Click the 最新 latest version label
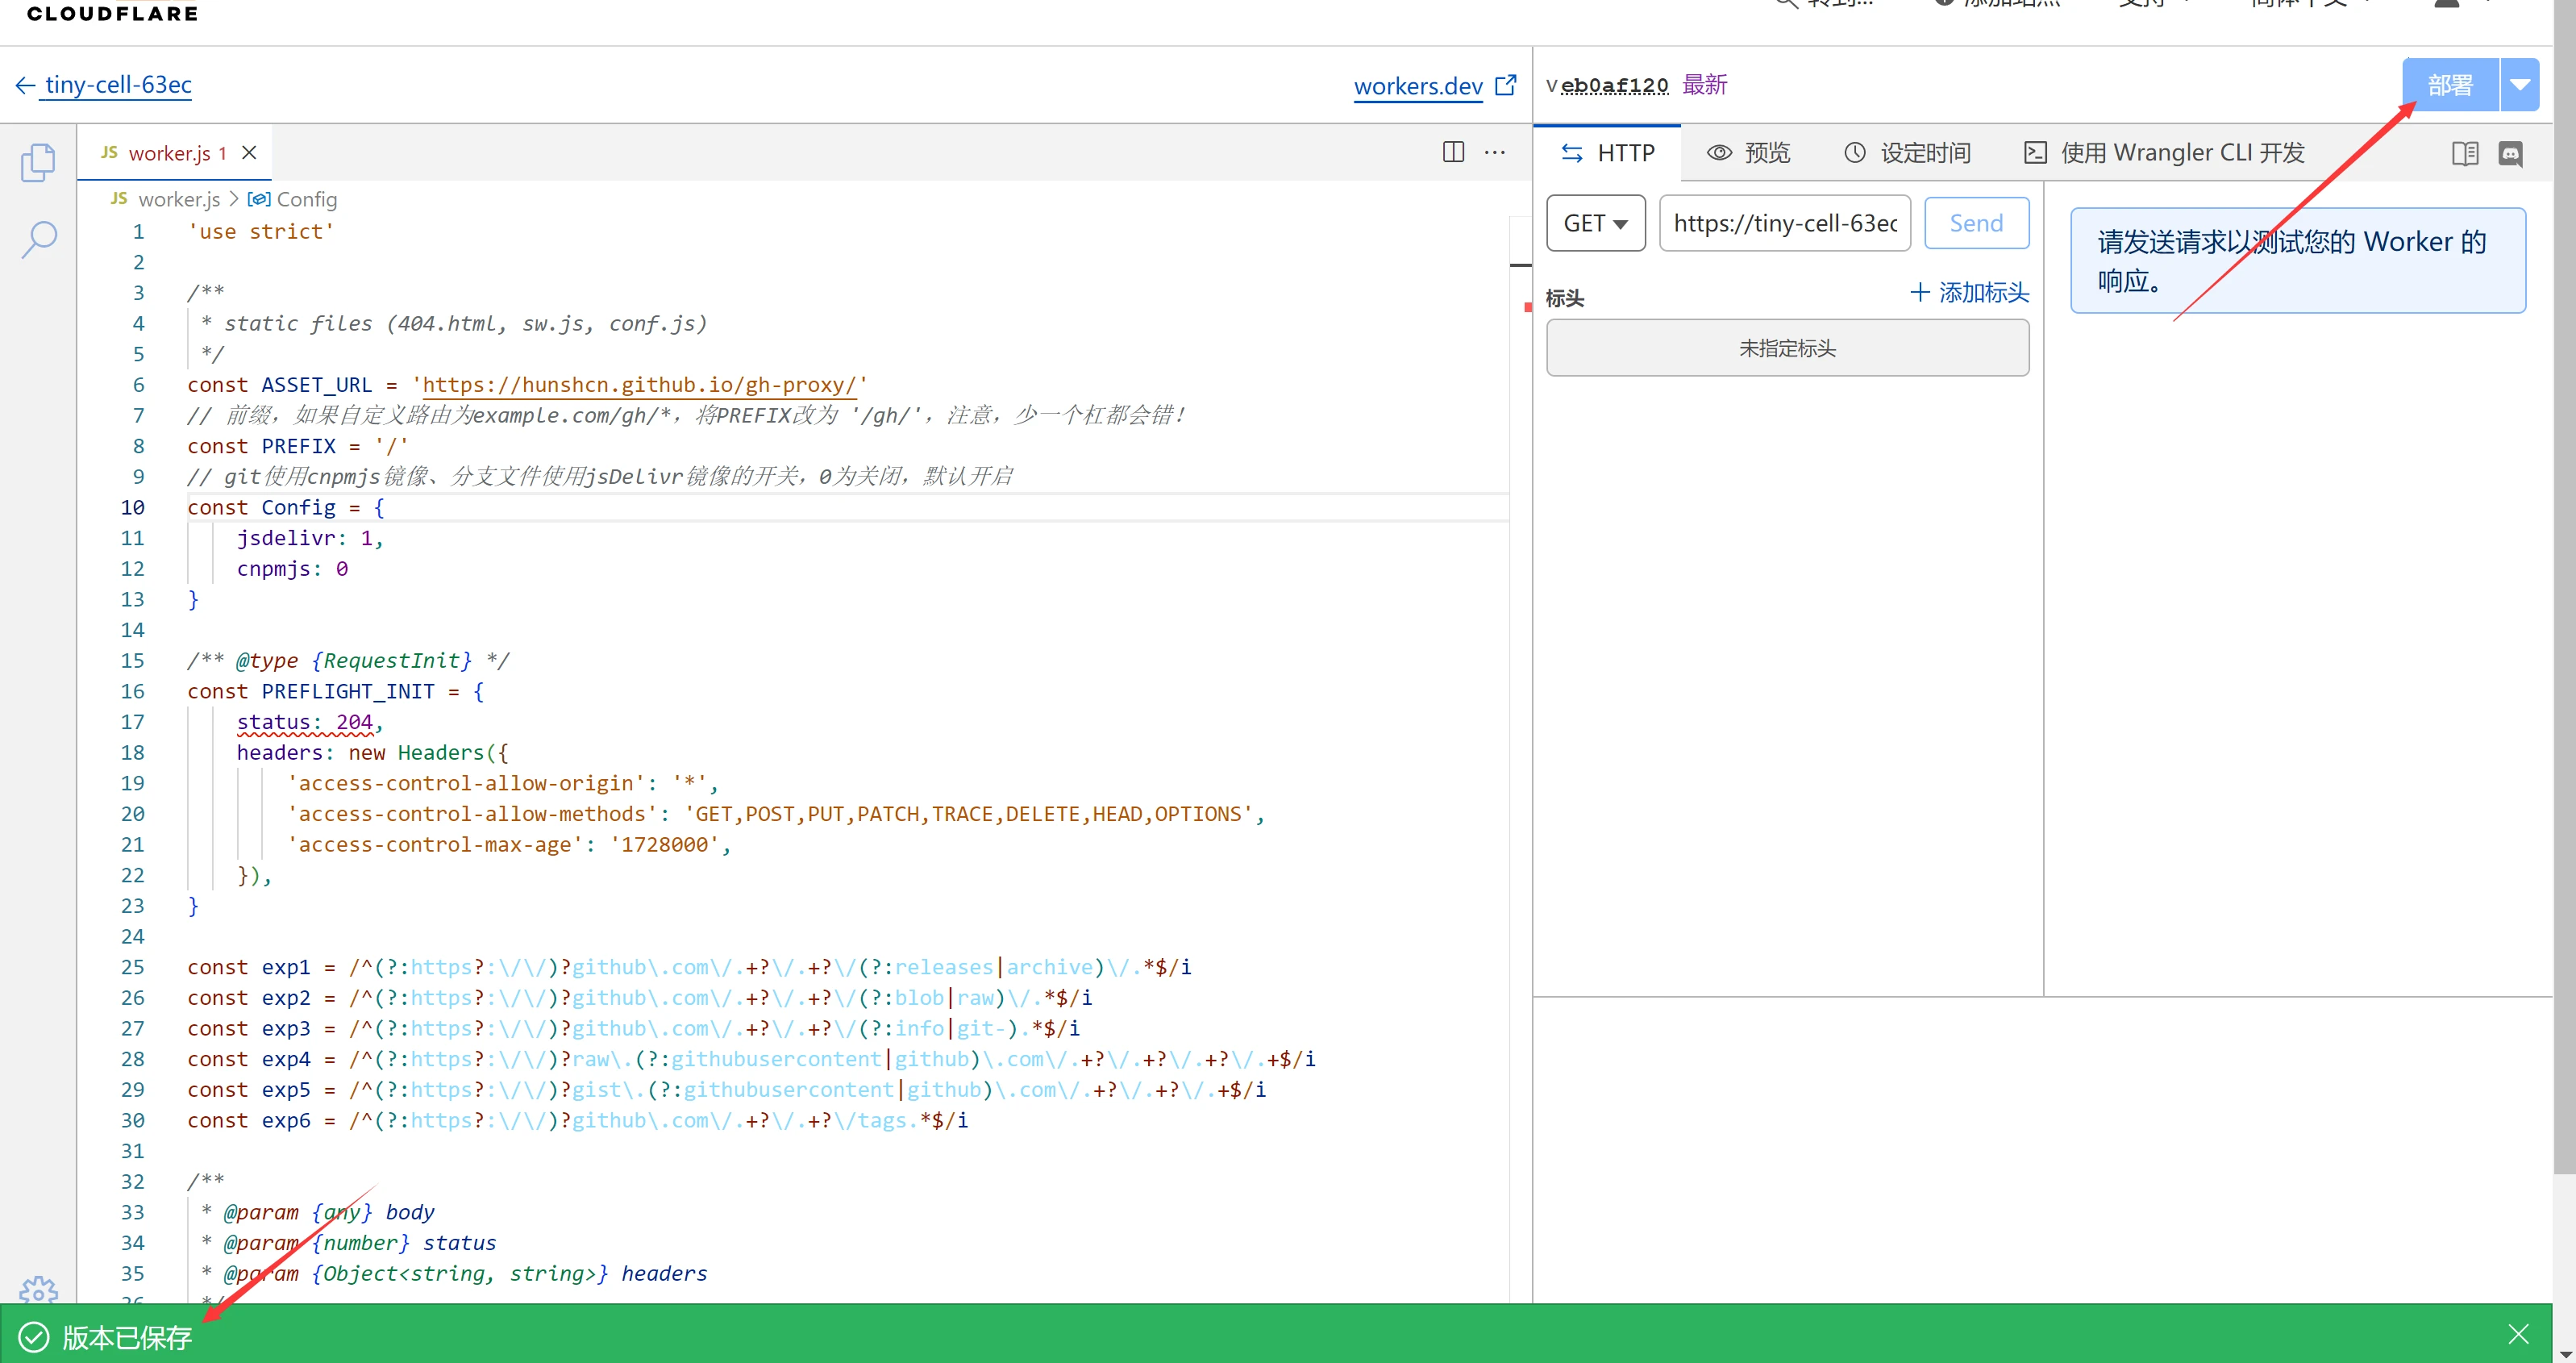The width and height of the screenshot is (2576, 1363). (x=1704, y=85)
